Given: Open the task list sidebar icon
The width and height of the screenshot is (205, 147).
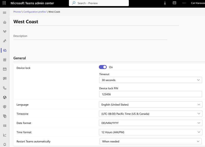Looking at the screenshot, I should tap(5, 126).
